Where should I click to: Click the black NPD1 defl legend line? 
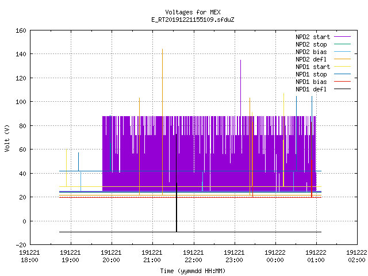coord(342,89)
